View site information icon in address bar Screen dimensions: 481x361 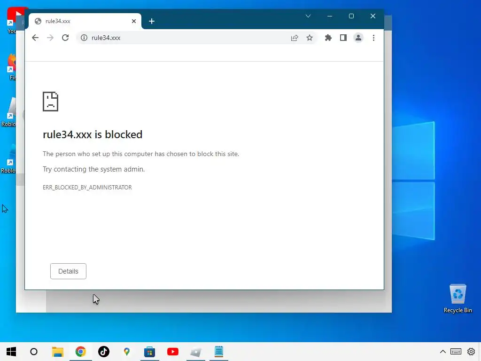(x=84, y=38)
